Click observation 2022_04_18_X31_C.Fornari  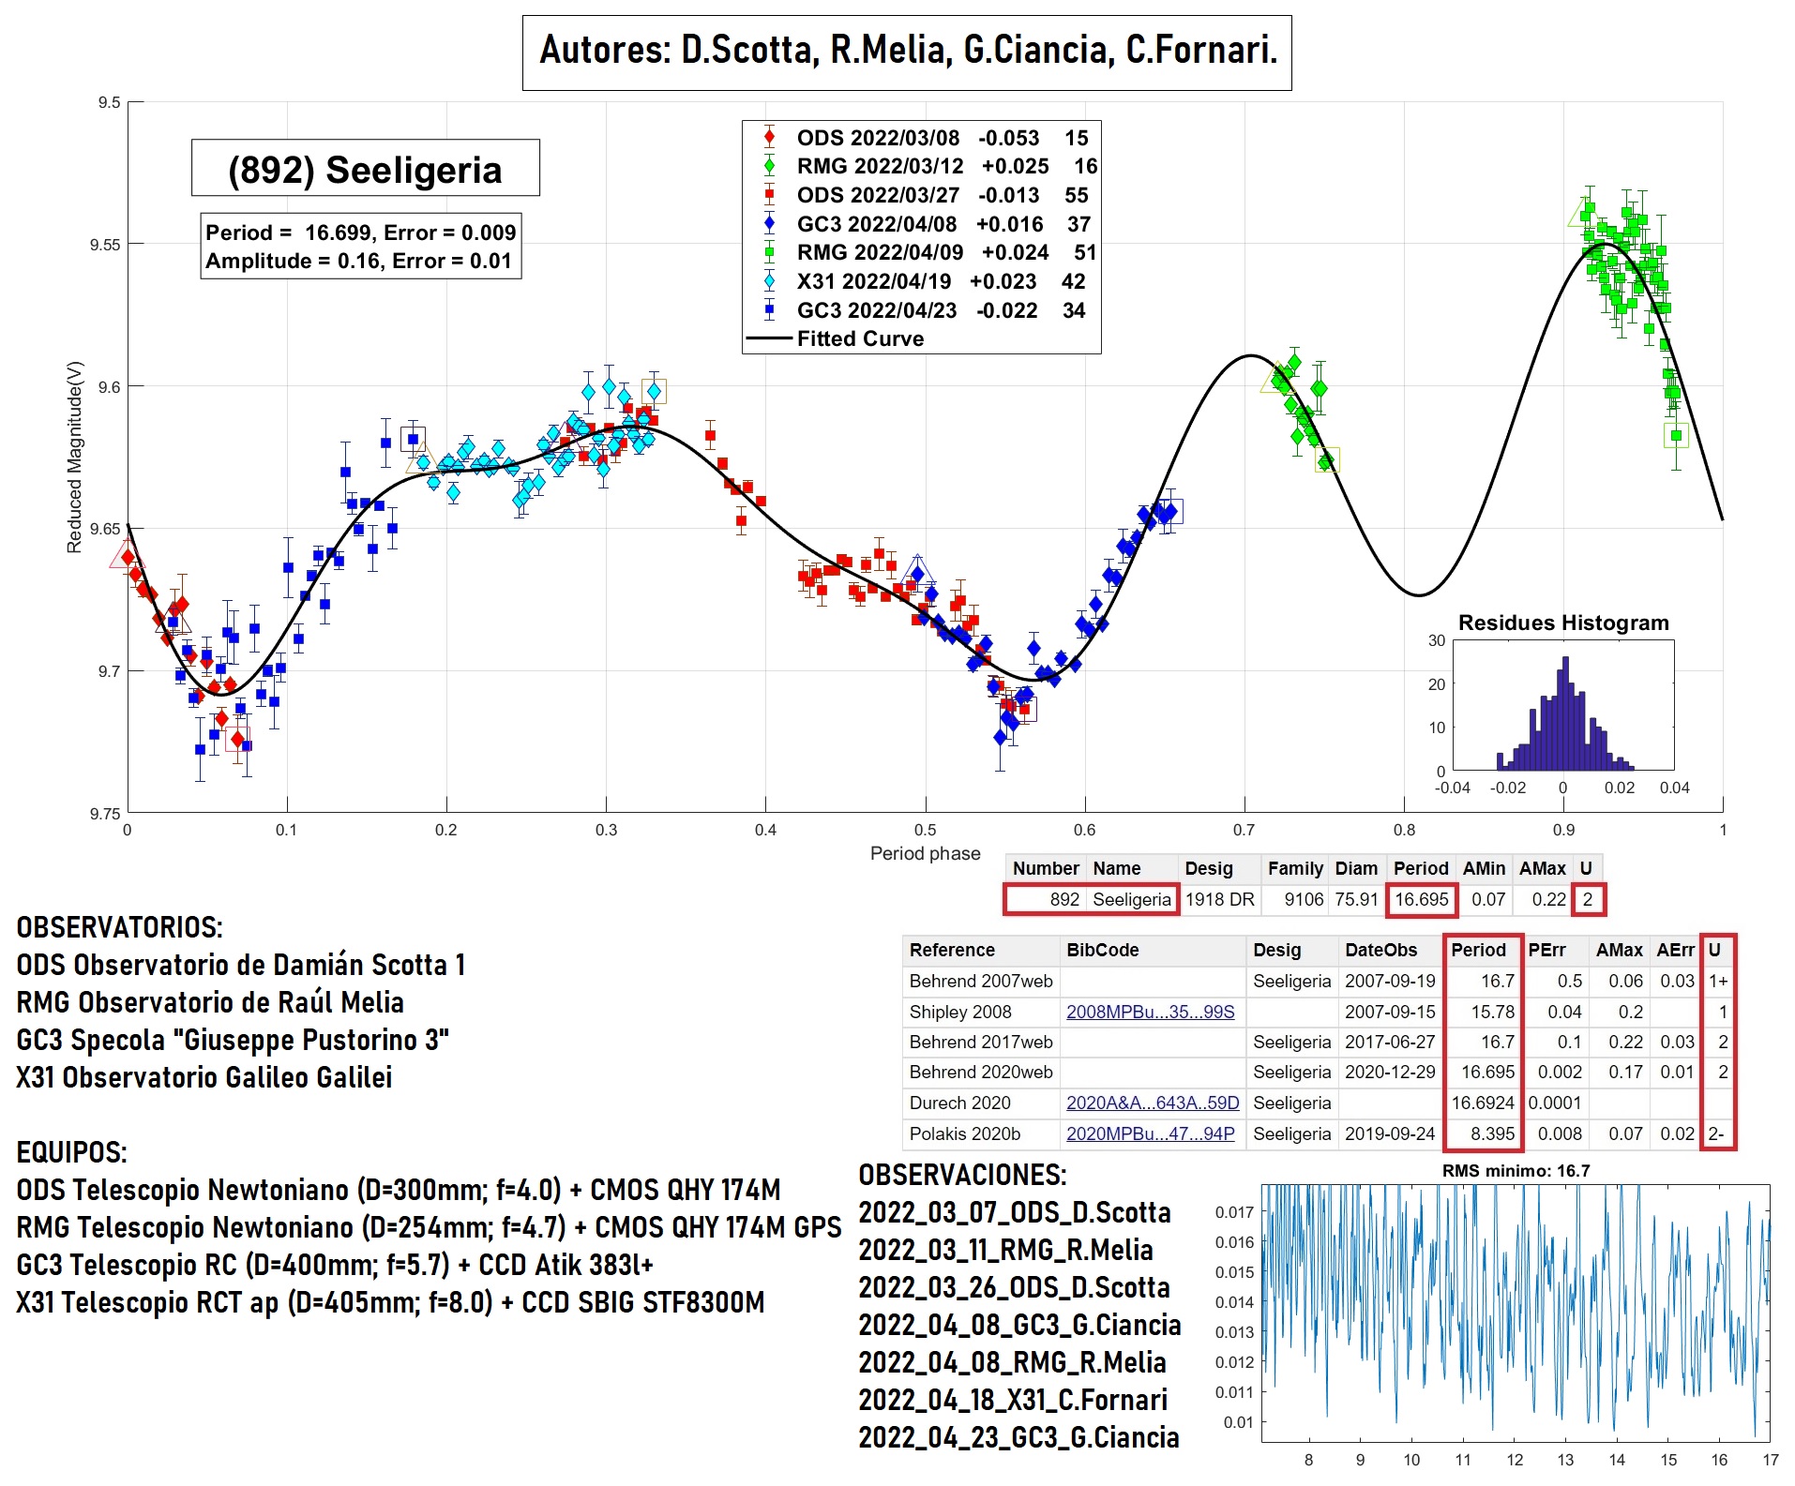coord(1013,1400)
